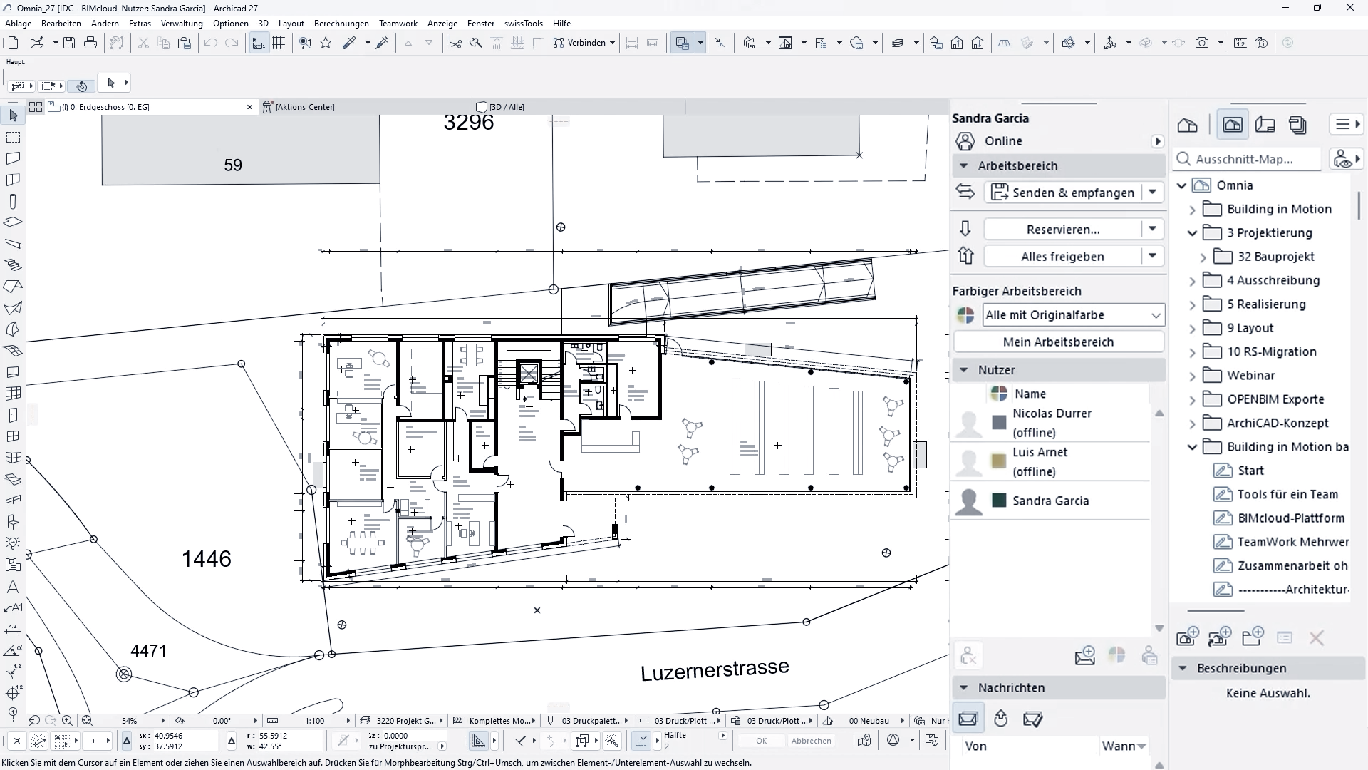Click the Undo icon in toolbar
Screen dimensions: 1368x770
point(210,43)
